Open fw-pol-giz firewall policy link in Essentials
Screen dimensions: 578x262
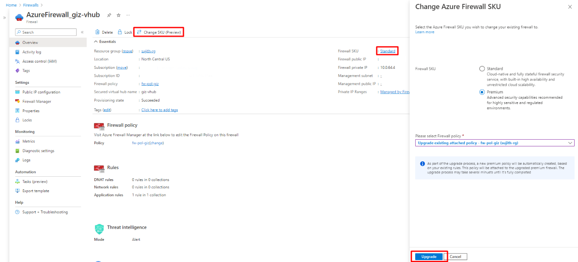(149, 84)
